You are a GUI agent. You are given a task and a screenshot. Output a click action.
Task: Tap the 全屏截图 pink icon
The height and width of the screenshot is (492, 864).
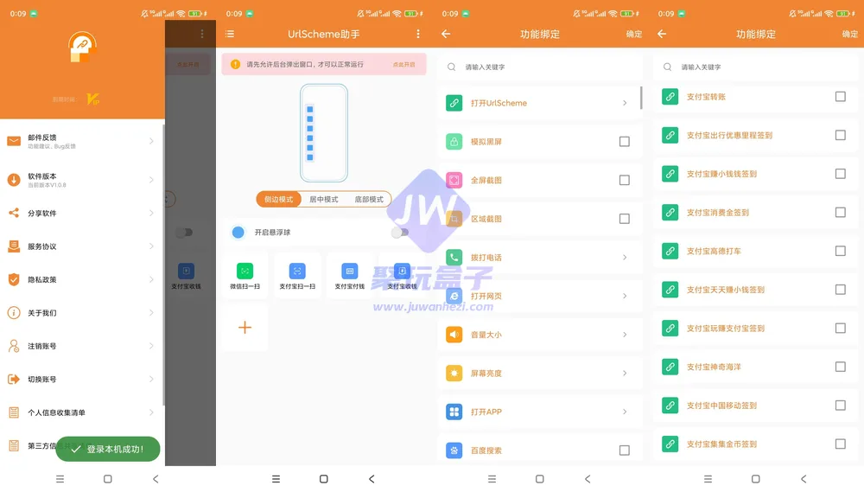tap(454, 180)
